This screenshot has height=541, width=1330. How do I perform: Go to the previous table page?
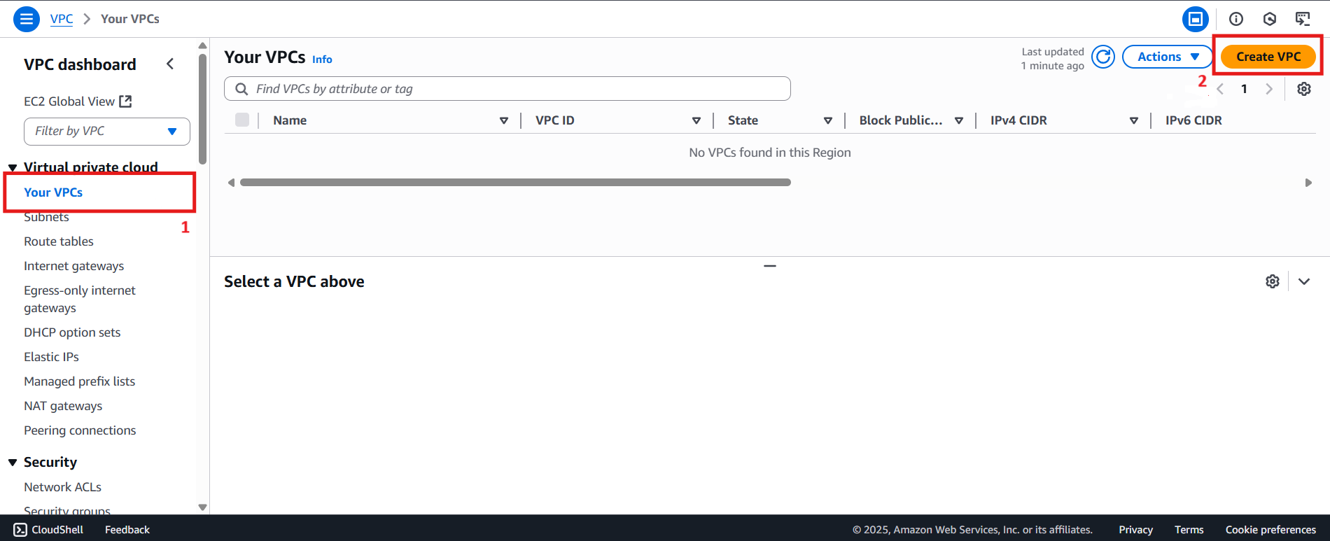tap(1220, 89)
